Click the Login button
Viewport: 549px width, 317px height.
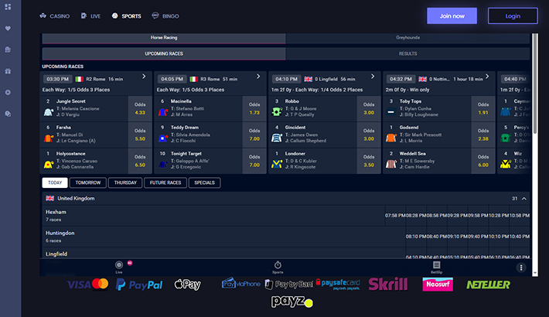coord(513,15)
